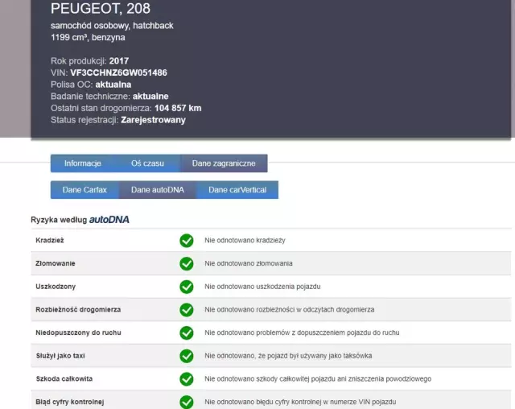Image resolution: width=515 pixels, height=409 pixels.
Task: Open the Informacje tab
Action: click(83, 163)
